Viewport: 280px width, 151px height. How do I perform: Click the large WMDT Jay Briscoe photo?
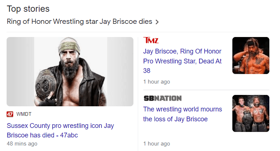point(70,71)
